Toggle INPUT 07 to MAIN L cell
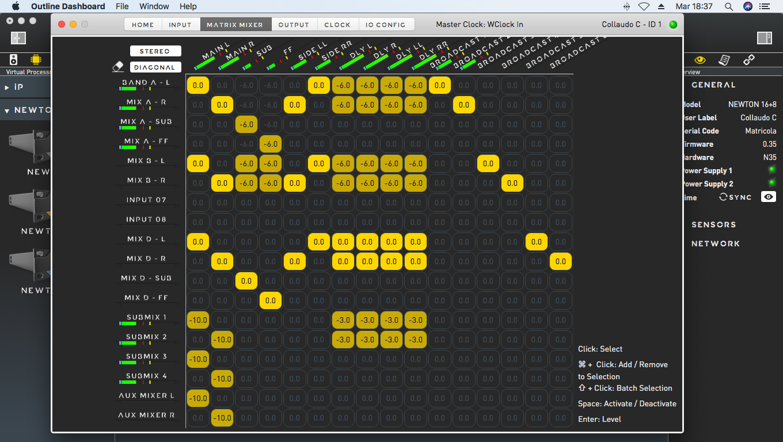The height and width of the screenshot is (442, 783). [x=198, y=203]
